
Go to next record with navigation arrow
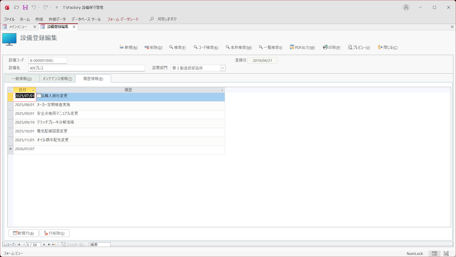coord(44,244)
